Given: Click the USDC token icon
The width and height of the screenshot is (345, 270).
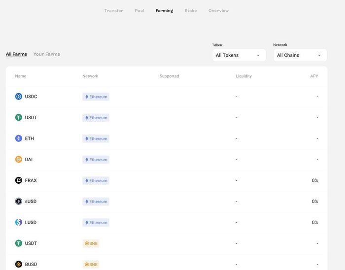Looking at the screenshot, I should 19,97.
